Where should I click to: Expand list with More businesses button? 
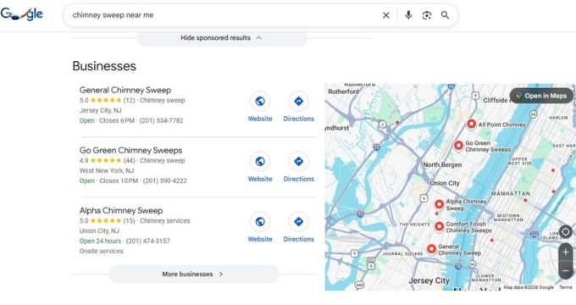coord(193,274)
